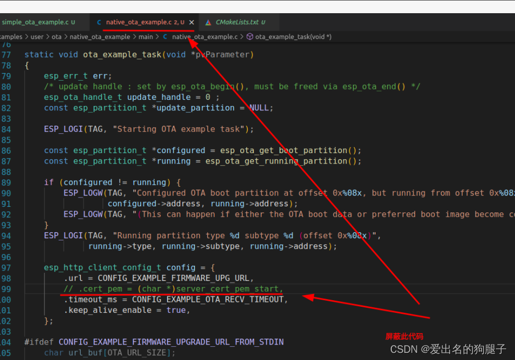Open the 'user' breadcrumb dropdown
515x360 pixels.
coord(37,36)
